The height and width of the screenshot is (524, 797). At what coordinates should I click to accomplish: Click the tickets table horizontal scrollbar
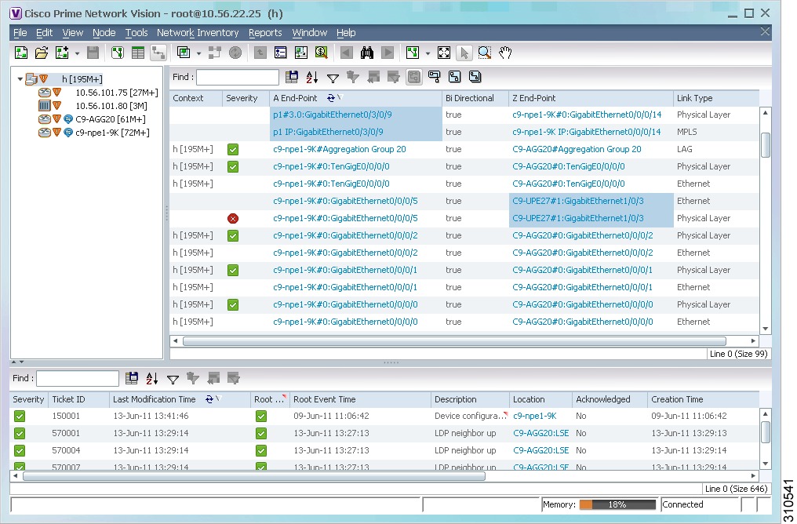click(253, 476)
